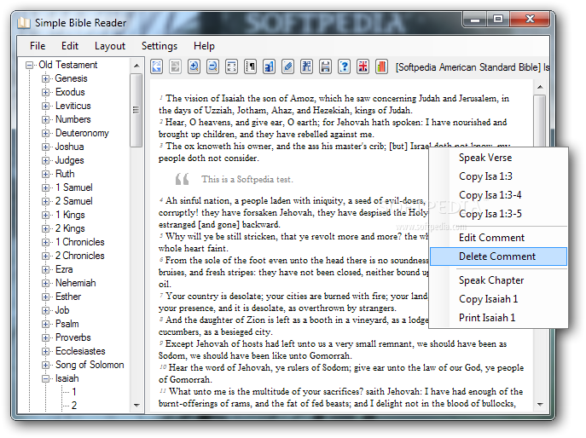Viewport: 586px width, 438px height.
Task: Click the book tree scrollbar thumb
Action: coord(136,110)
